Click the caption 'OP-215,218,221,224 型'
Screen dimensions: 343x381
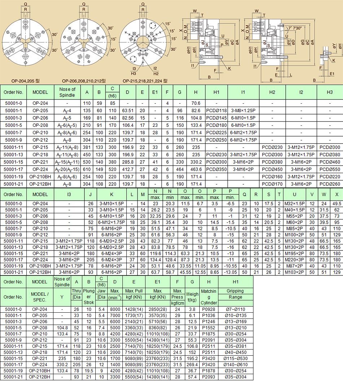coord(145,81)
